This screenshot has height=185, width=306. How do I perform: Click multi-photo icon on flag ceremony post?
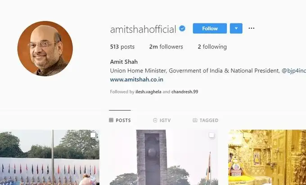coord(93,135)
